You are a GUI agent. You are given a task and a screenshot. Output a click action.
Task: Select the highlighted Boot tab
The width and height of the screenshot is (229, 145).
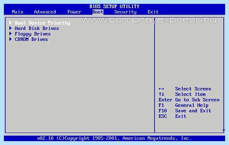98,12
